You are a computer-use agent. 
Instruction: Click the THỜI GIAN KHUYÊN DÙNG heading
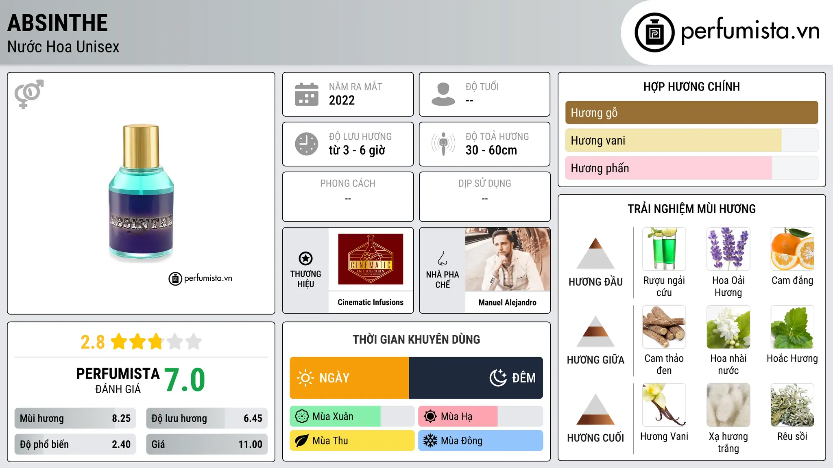coord(416,339)
